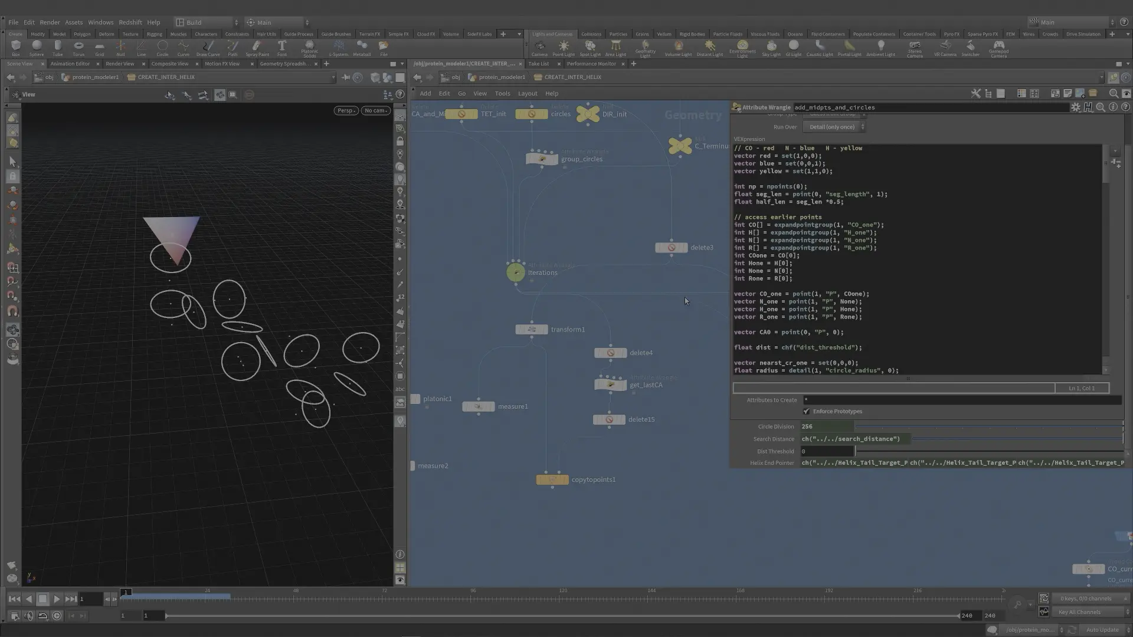This screenshot has width=1133, height=637.
Task: Toggle the platonic1 node flag
Action: tap(415, 399)
